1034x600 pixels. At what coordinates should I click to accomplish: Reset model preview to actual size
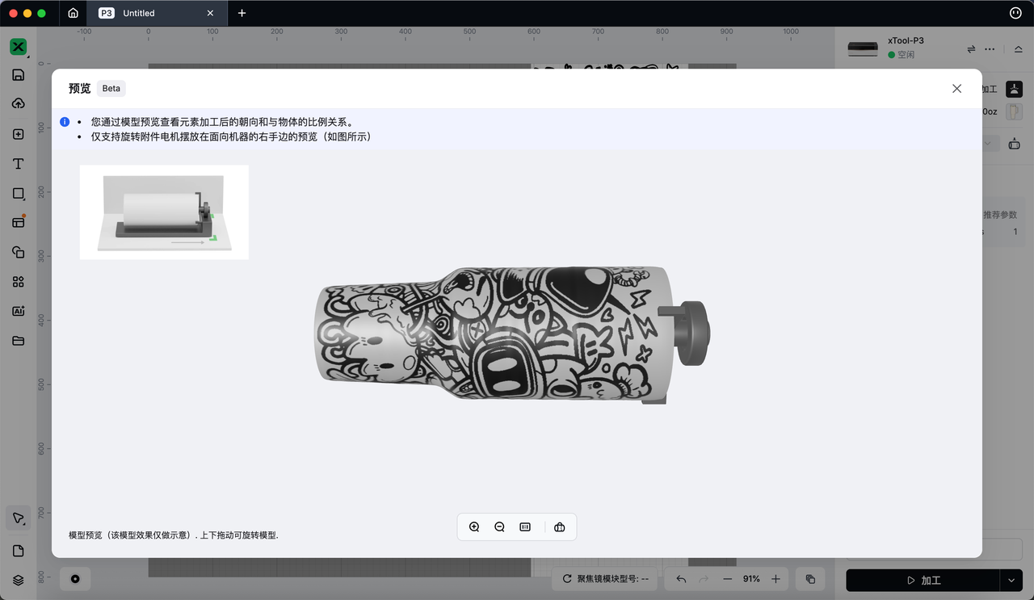point(525,527)
